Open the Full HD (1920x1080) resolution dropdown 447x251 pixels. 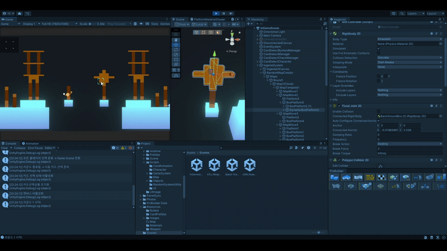pos(59,24)
